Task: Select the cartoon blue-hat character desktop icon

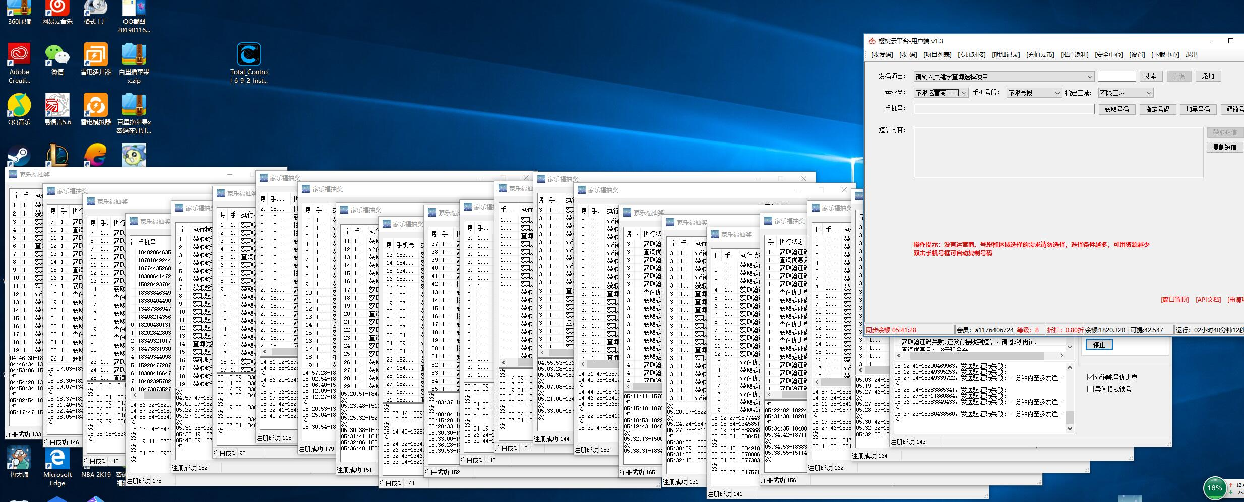Action: coord(134,155)
